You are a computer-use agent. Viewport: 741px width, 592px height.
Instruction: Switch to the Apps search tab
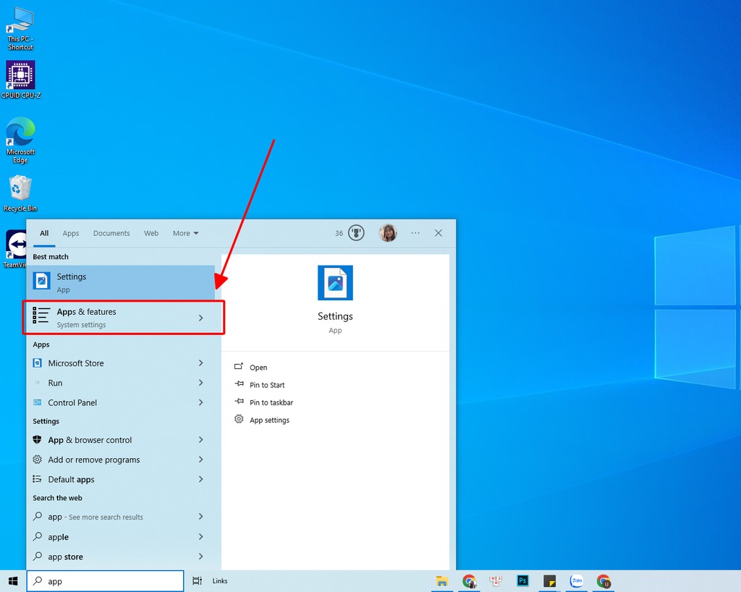tap(71, 233)
